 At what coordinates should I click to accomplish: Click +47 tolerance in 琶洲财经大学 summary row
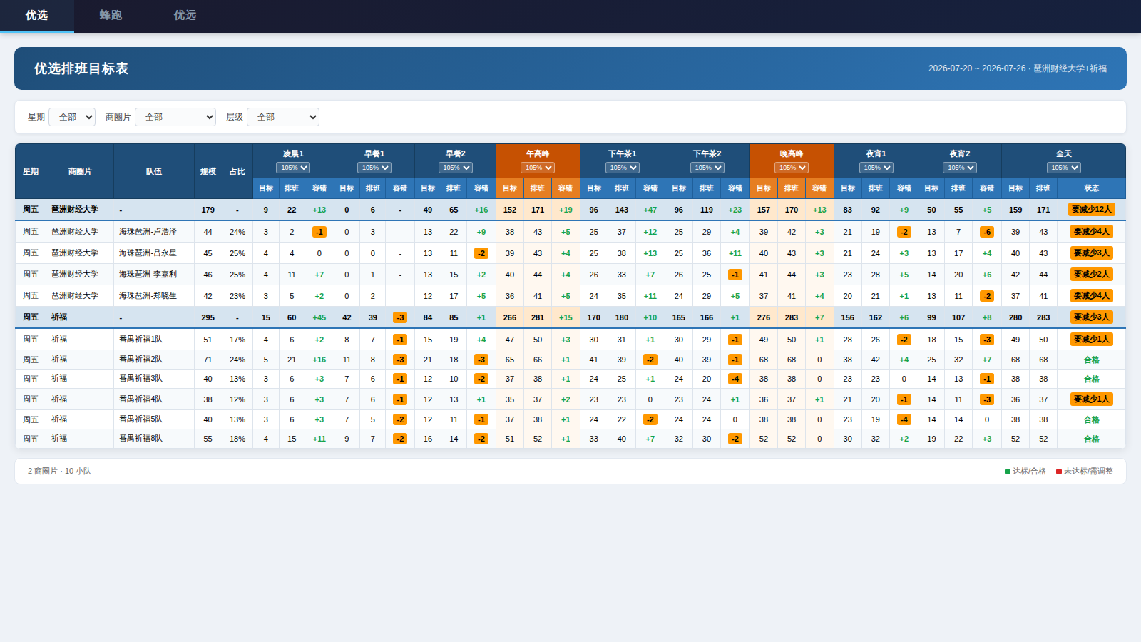click(650, 210)
